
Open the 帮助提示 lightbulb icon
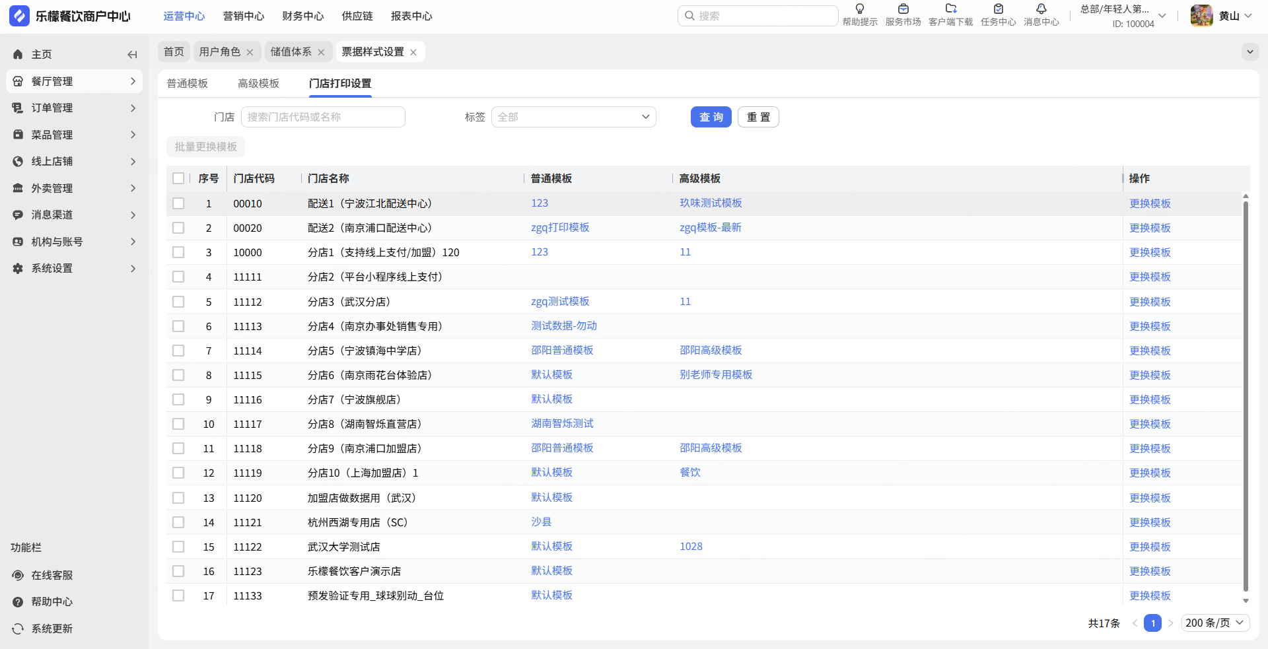click(x=859, y=9)
